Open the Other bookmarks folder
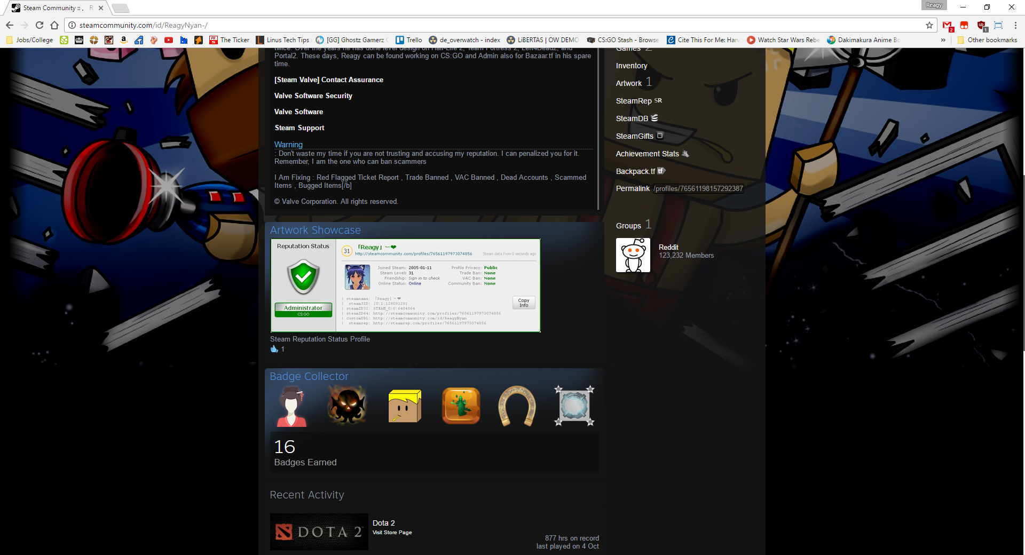This screenshot has width=1025, height=555. pos(988,40)
